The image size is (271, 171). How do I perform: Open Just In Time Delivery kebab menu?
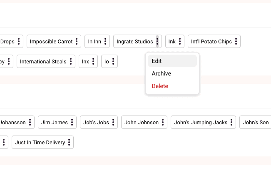[70, 143]
